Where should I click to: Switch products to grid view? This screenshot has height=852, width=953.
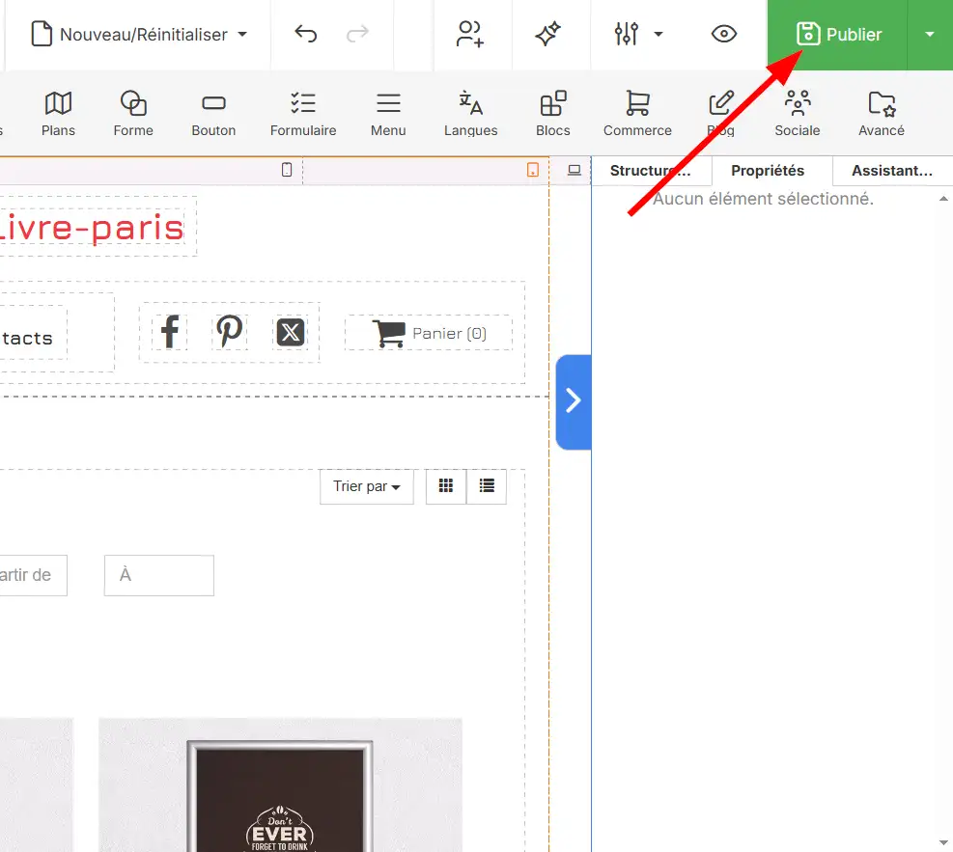(x=446, y=486)
